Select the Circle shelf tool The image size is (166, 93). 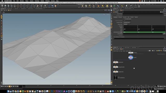click(24, 6)
